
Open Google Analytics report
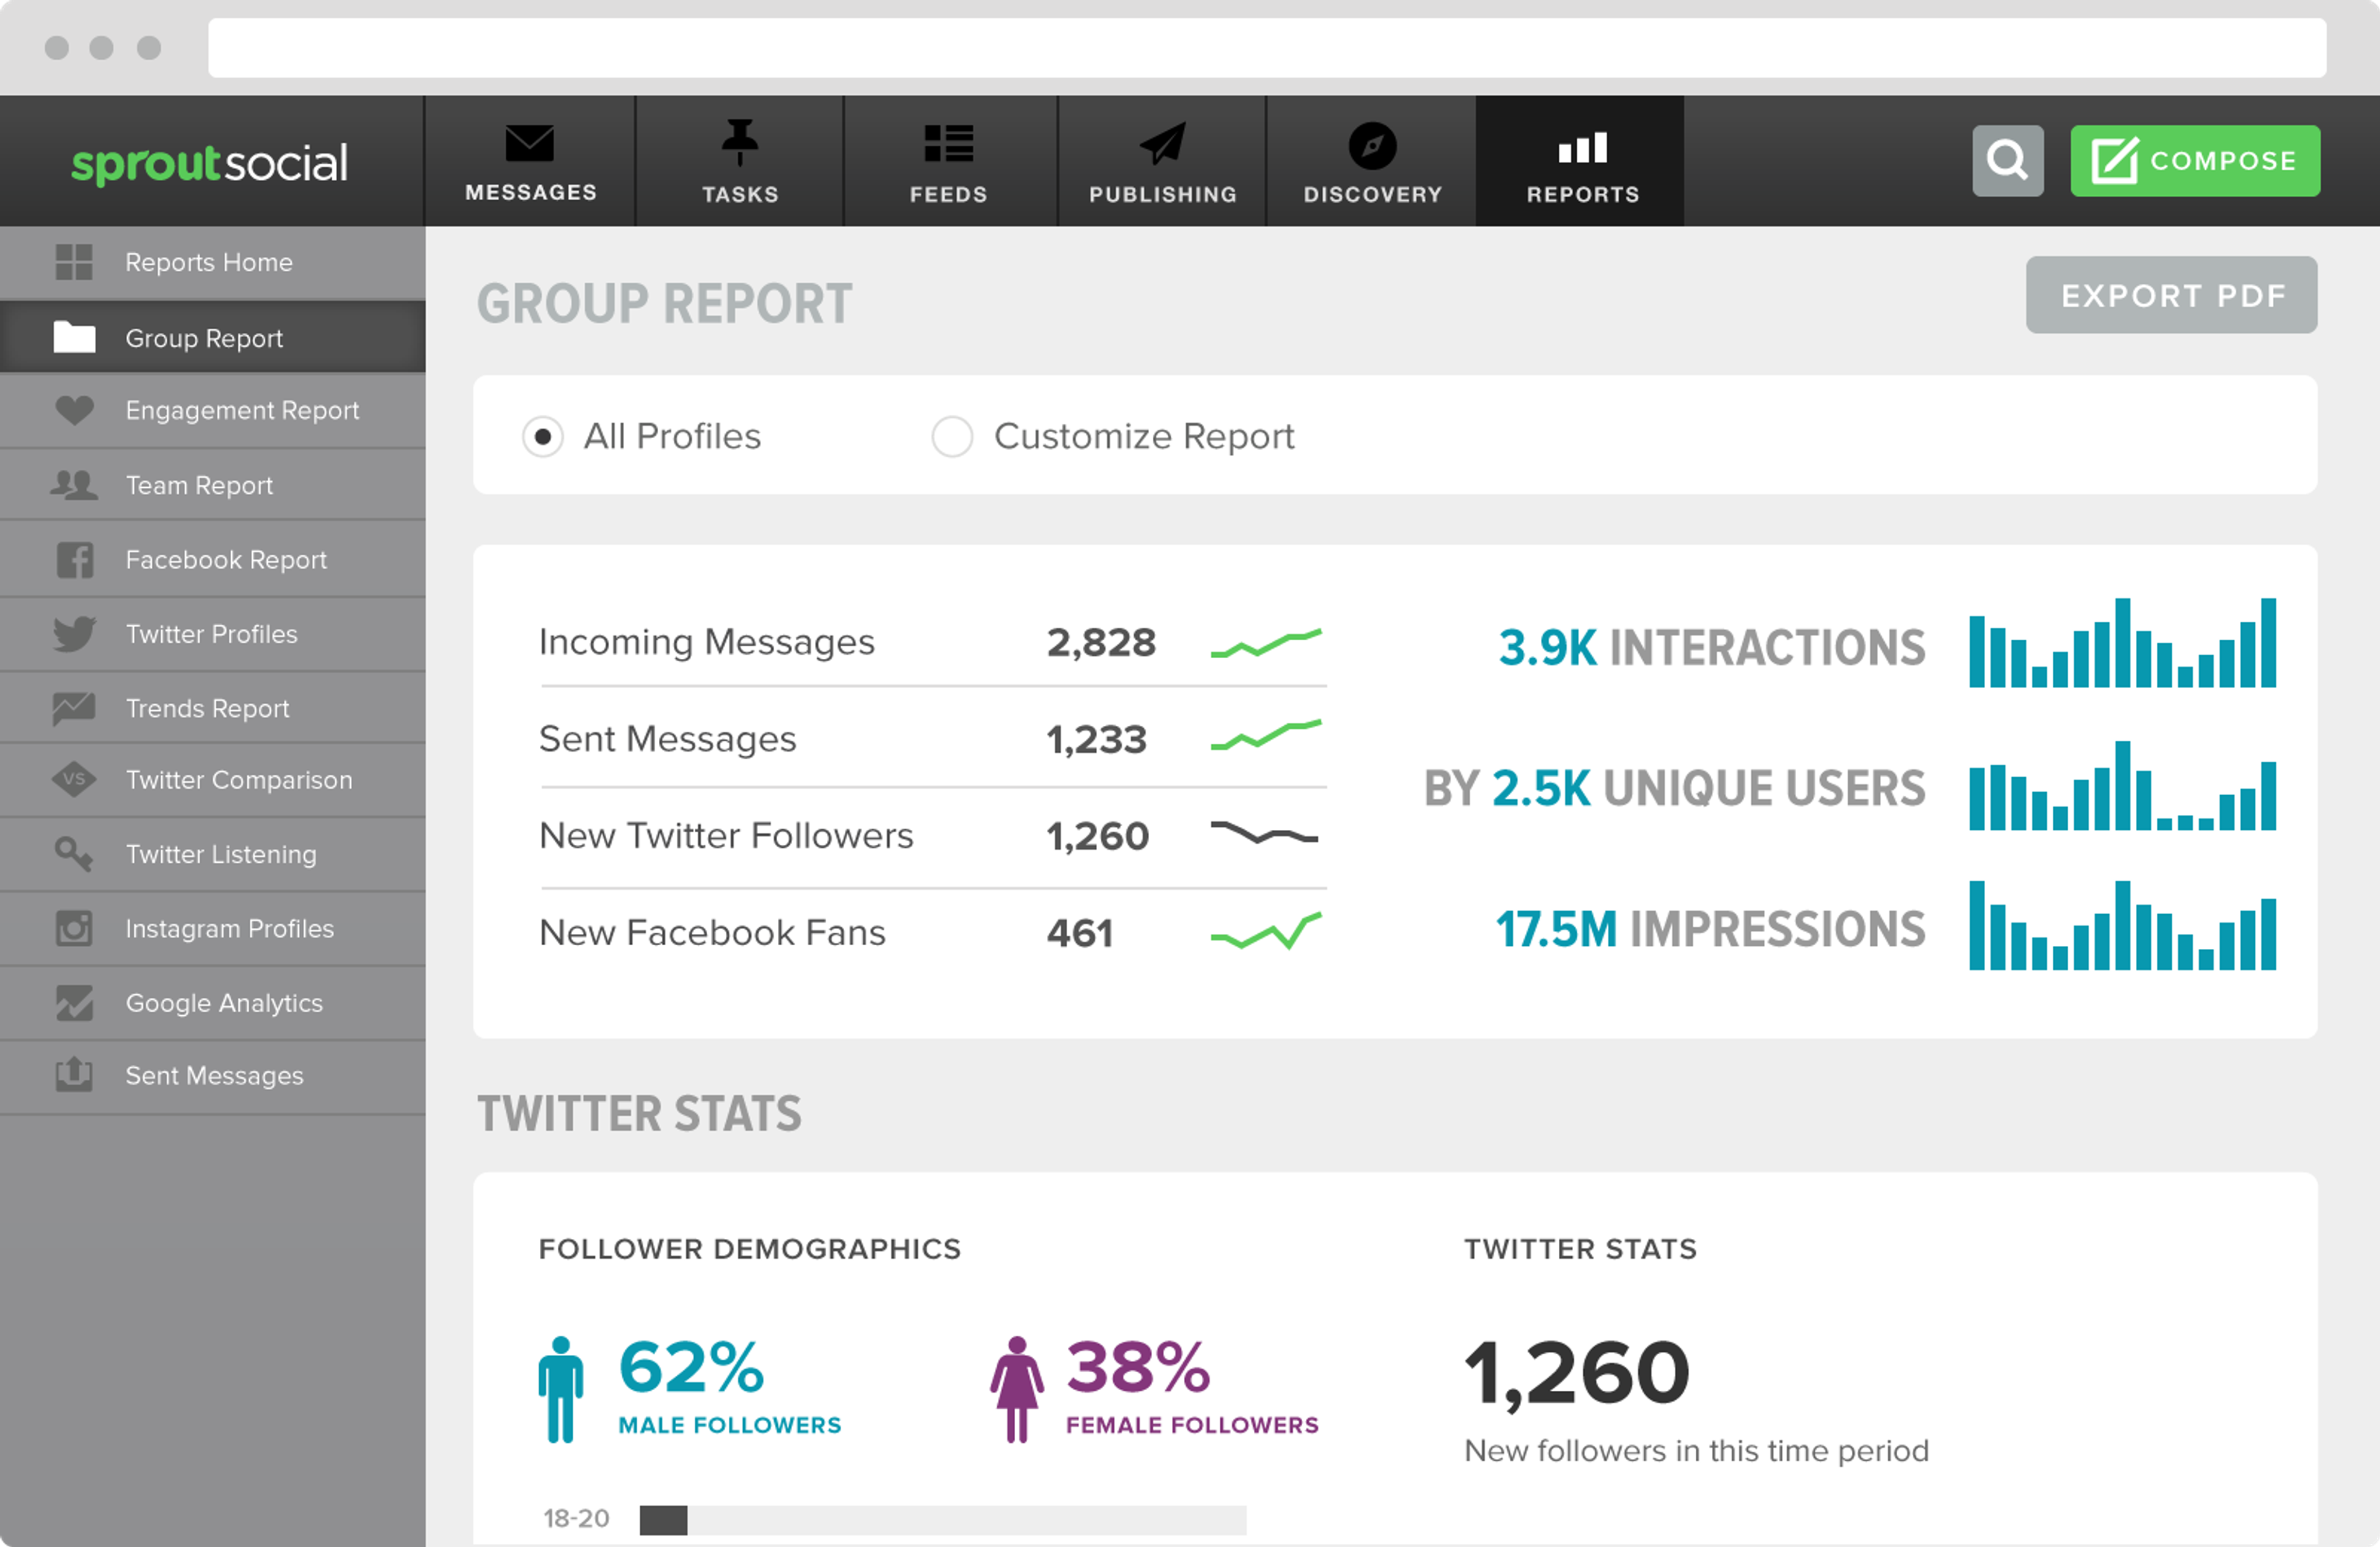223,1003
